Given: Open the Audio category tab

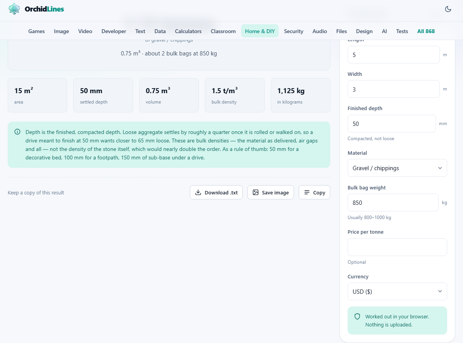Looking at the screenshot, I should pyautogui.click(x=320, y=31).
